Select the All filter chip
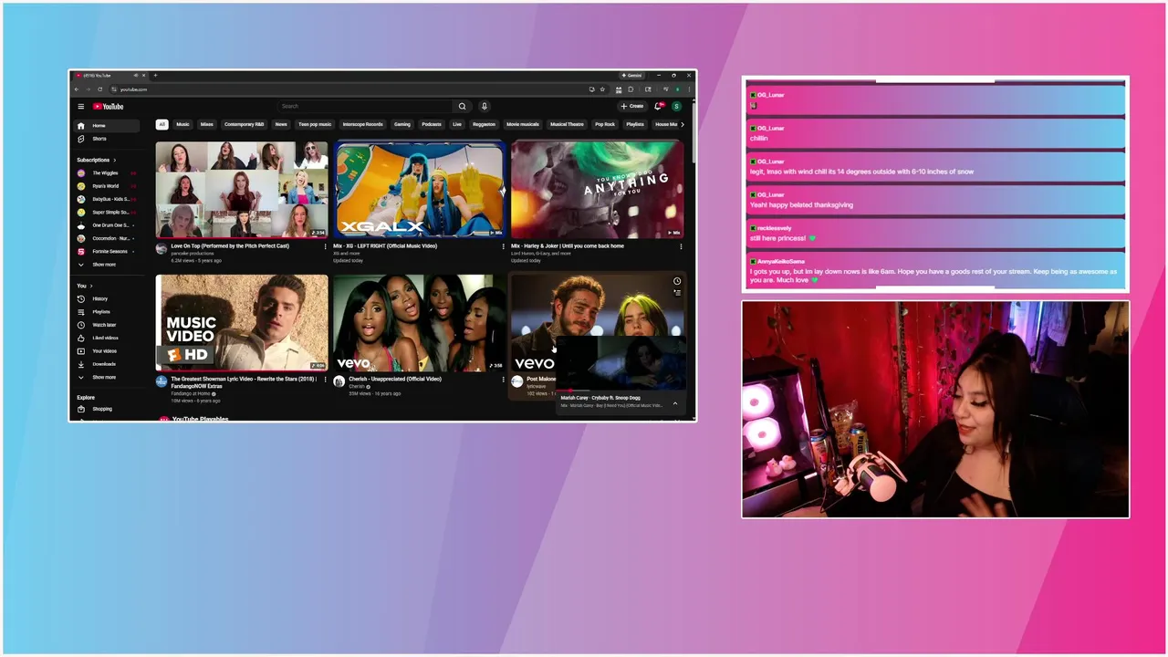Image resolution: width=1168 pixels, height=657 pixels. click(162, 124)
